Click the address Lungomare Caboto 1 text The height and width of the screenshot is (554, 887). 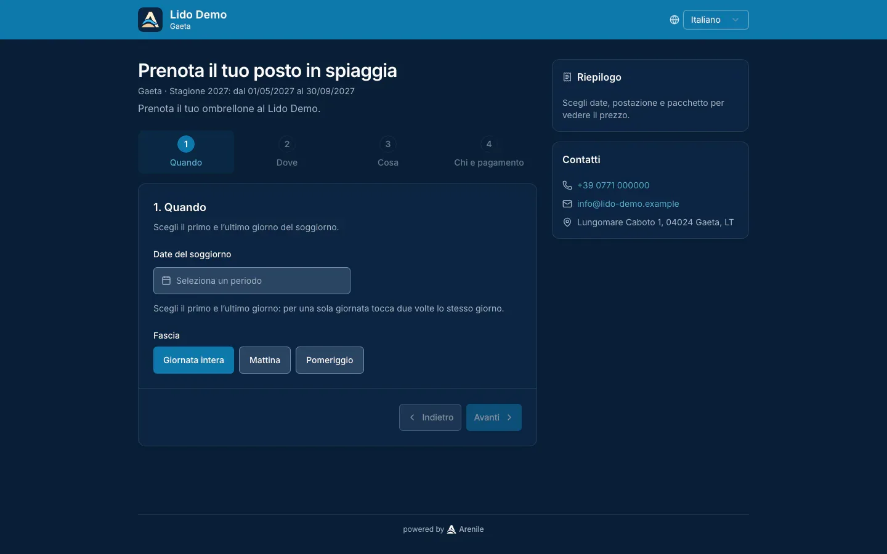tap(655, 222)
